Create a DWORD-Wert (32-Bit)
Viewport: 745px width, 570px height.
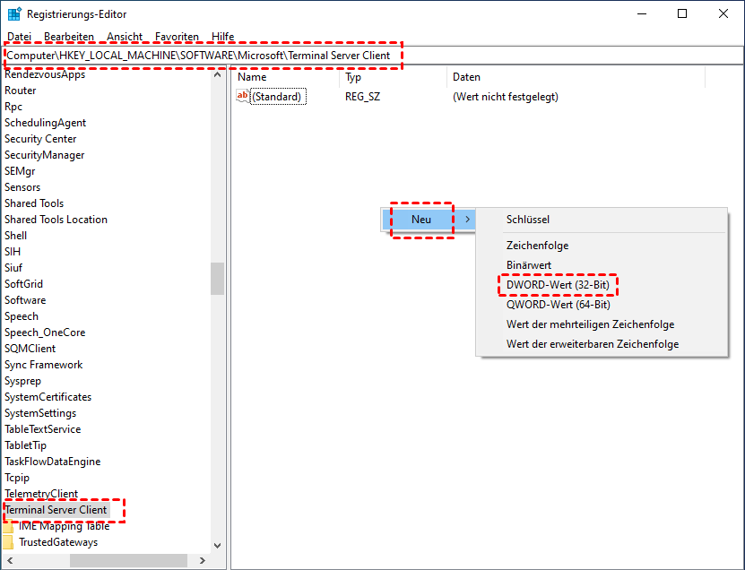click(558, 285)
